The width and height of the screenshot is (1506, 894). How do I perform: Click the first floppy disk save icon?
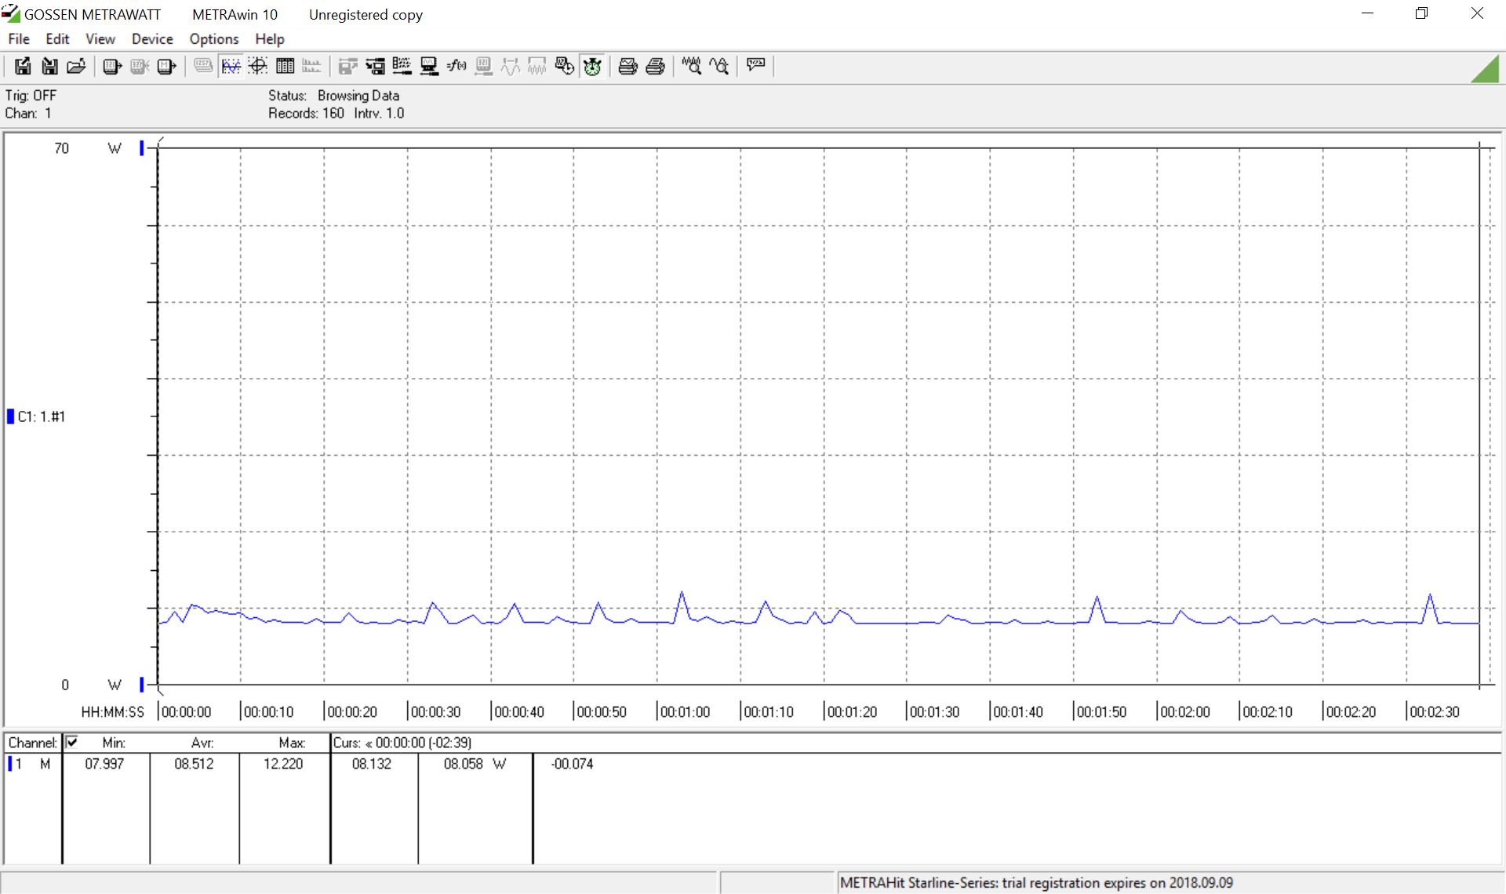(23, 66)
